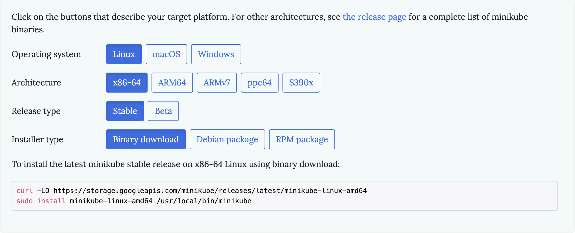Click the 'To install the latest minikube' sentence
This screenshot has height=233, width=575.
(x=176, y=164)
